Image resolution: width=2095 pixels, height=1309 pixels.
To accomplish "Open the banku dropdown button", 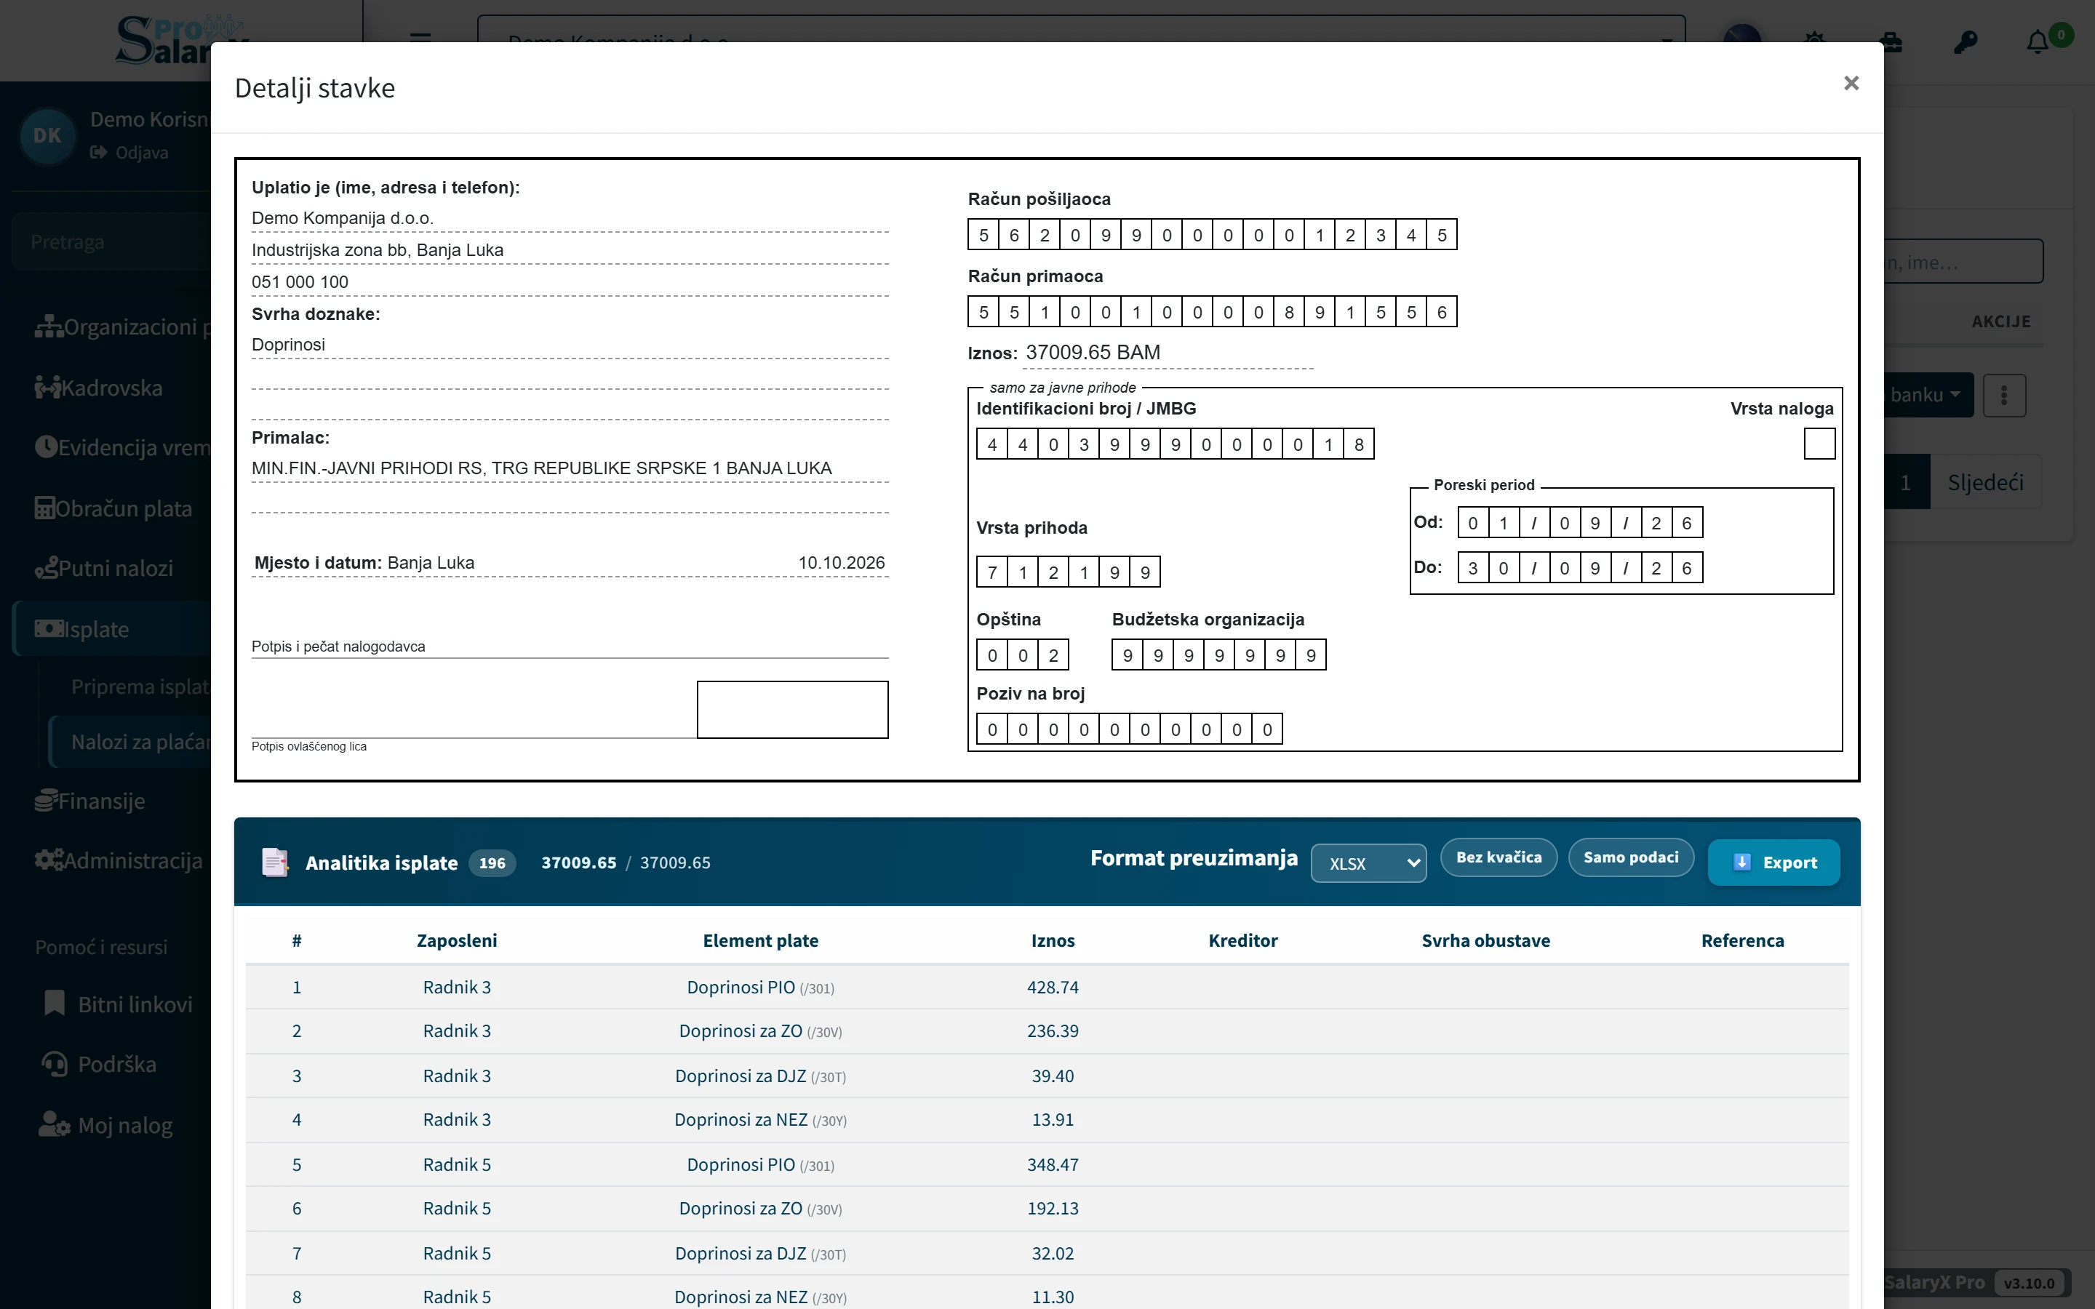I will pos(1929,396).
